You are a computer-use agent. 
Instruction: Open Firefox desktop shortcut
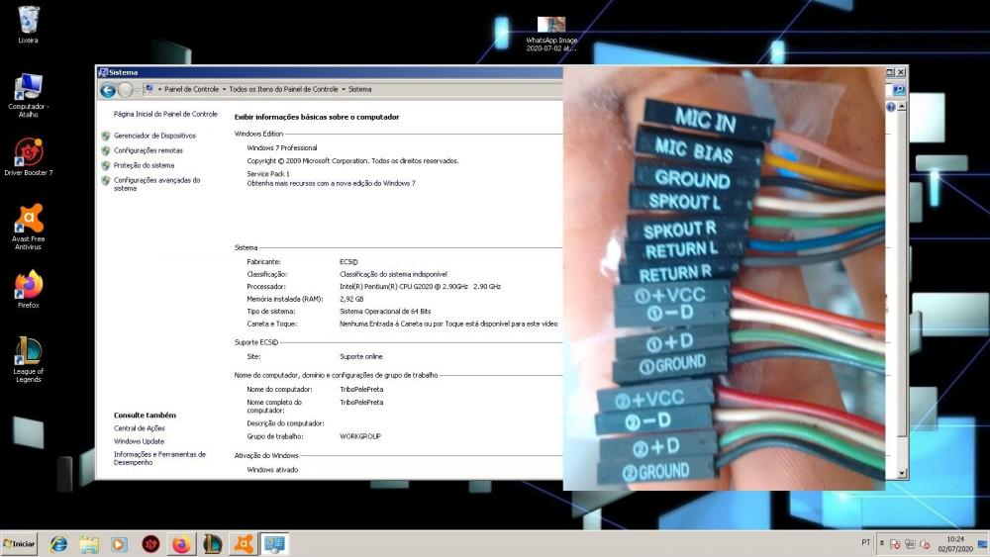pos(28,289)
